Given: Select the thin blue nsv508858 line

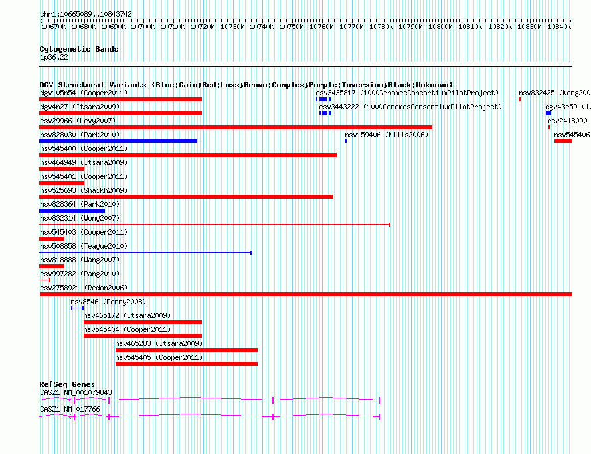Looking at the screenshot, I should pyautogui.click(x=145, y=253).
